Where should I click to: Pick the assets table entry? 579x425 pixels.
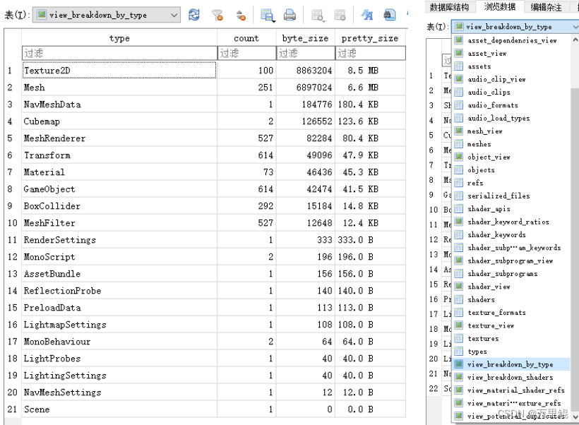coord(512,66)
